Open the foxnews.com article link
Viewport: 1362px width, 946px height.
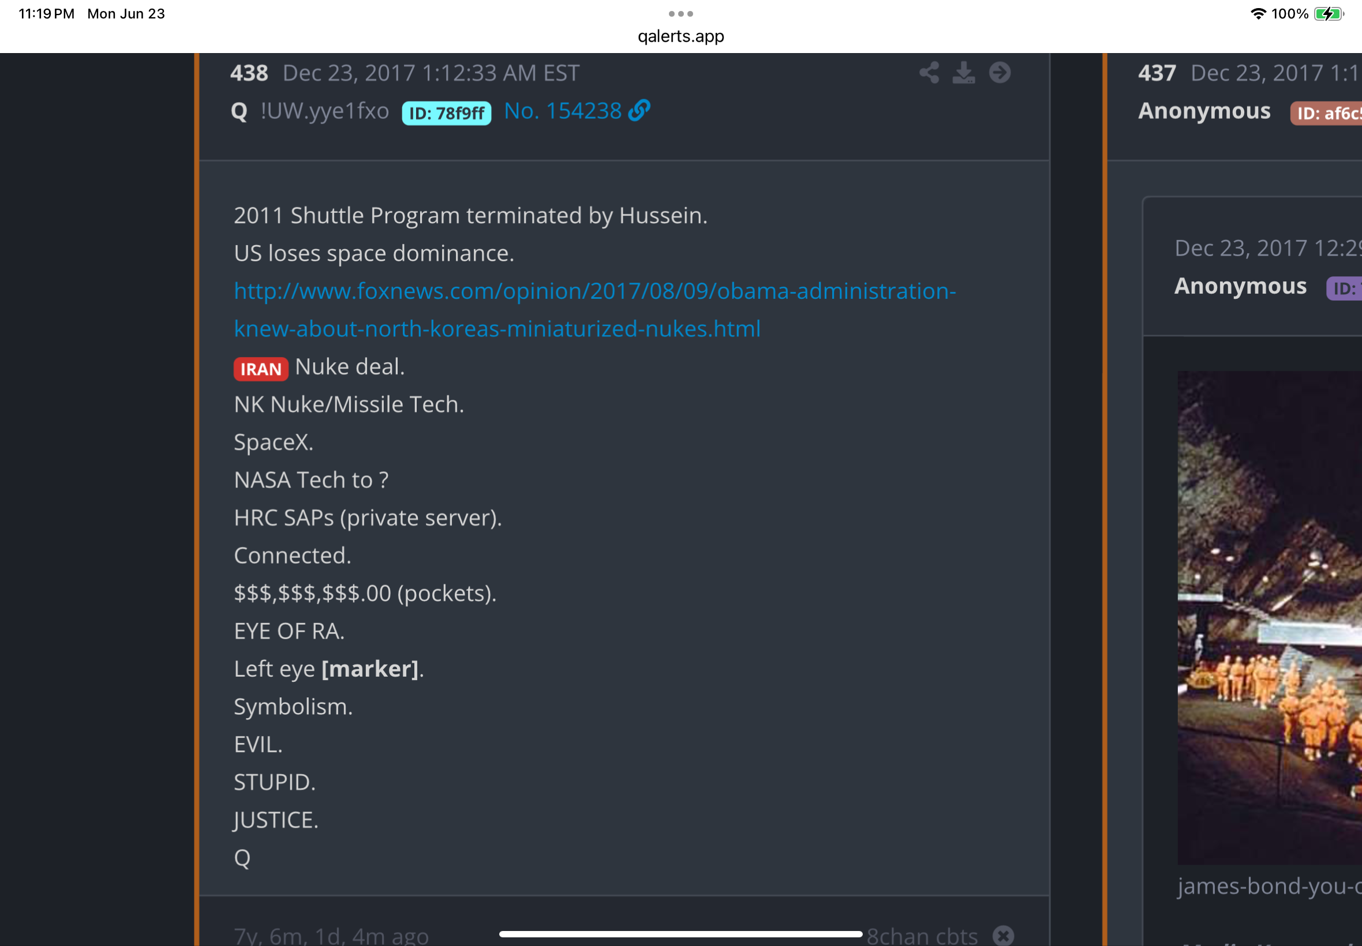click(595, 310)
